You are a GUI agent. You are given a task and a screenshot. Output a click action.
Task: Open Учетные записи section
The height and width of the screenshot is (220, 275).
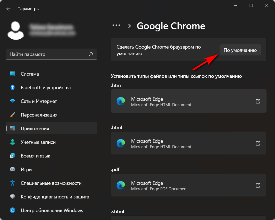51,142
